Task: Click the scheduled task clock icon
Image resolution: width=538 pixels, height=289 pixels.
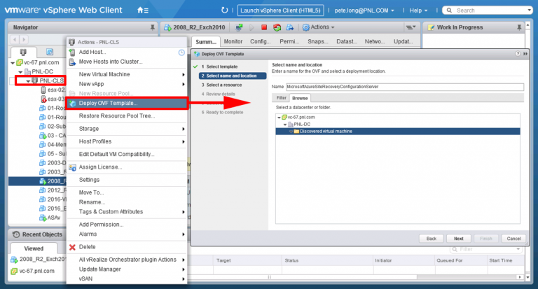Action: (181, 52)
